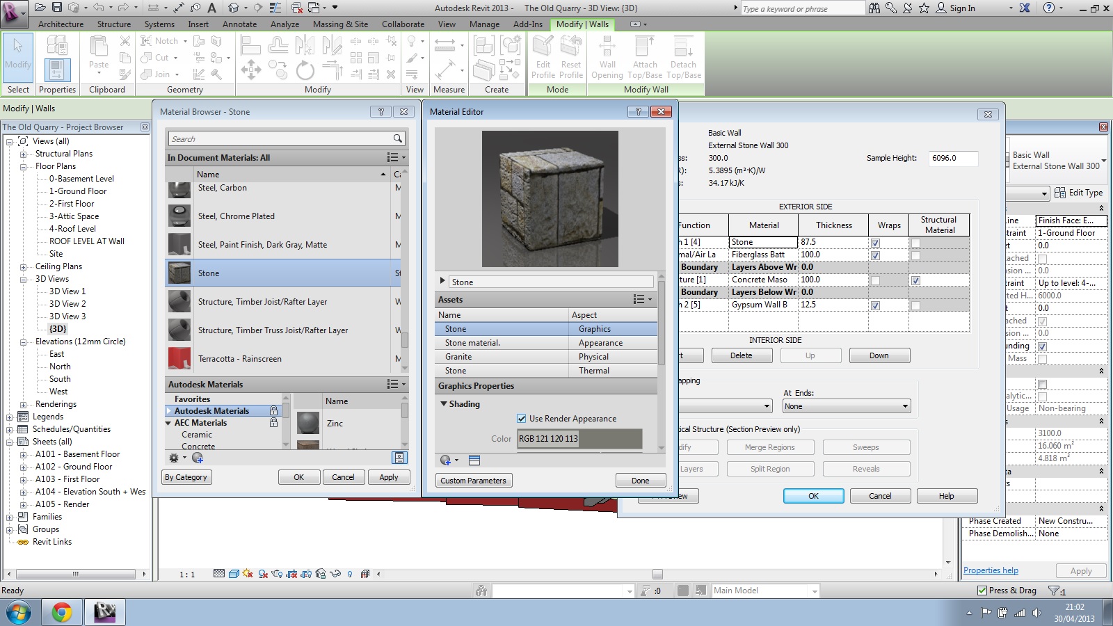Collapse the AEC Materials tree node
The width and height of the screenshot is (1113, 626).
pyautogui.click(x=168, y=423)
